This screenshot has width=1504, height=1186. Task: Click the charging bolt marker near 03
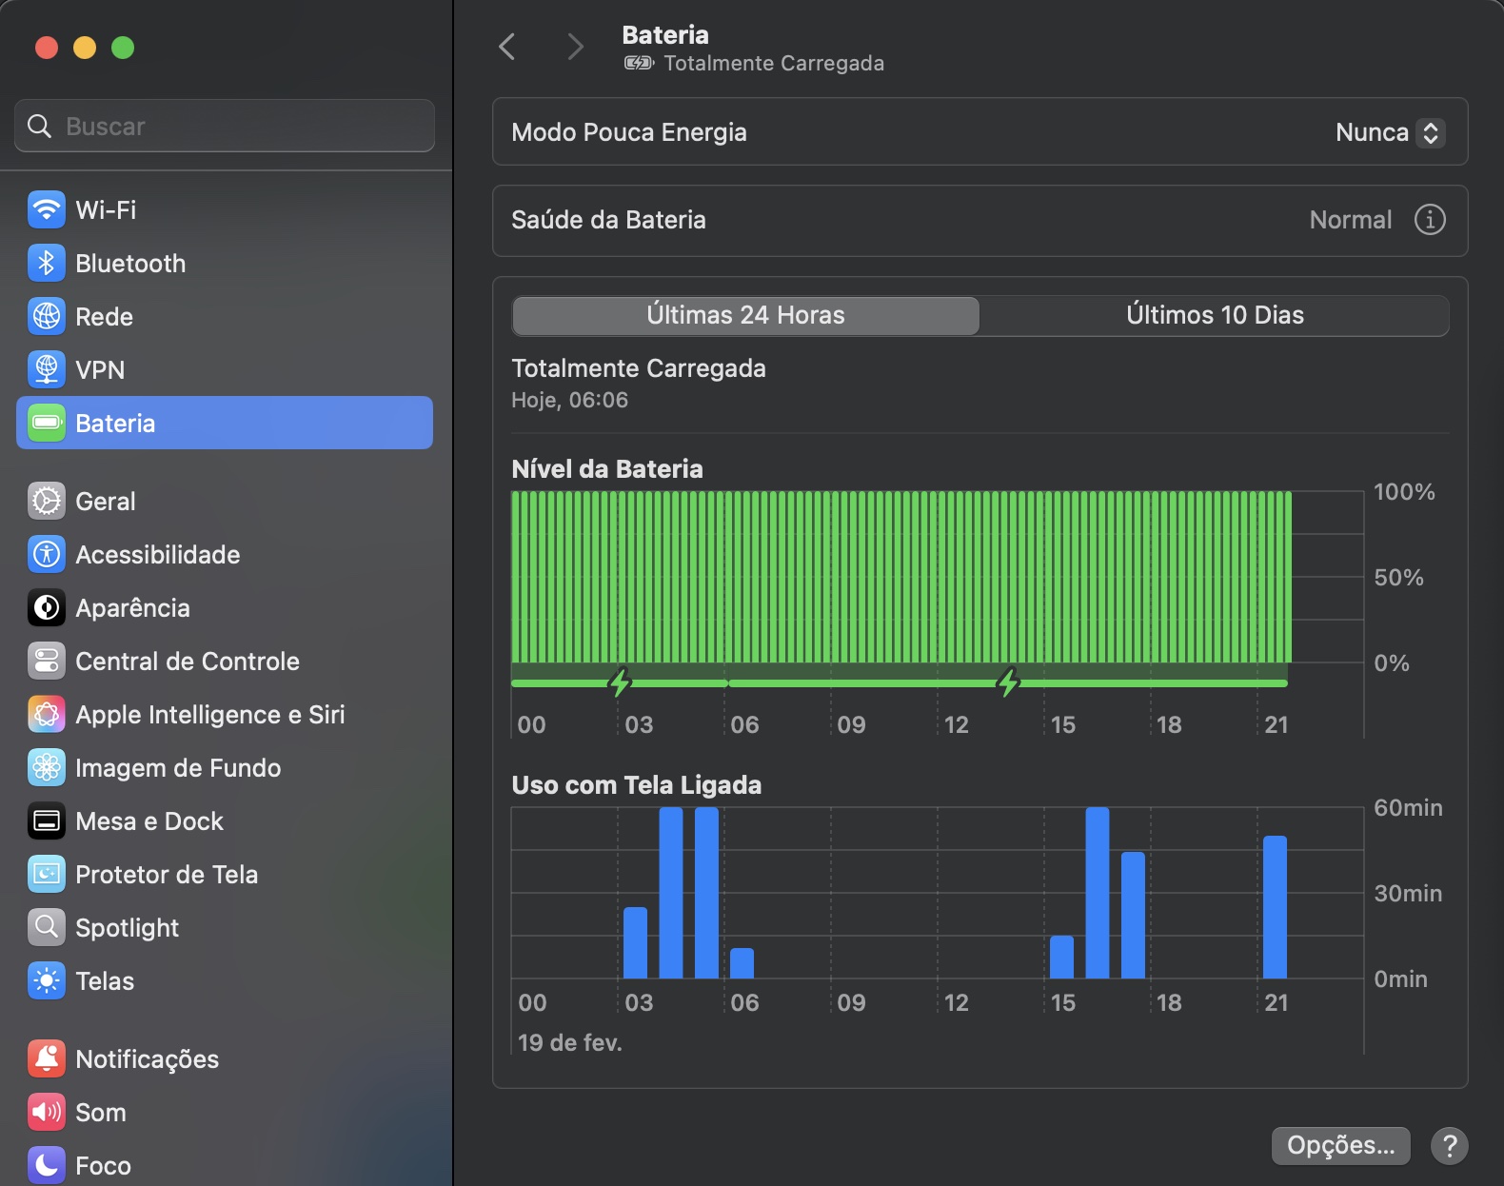point(620,682)
